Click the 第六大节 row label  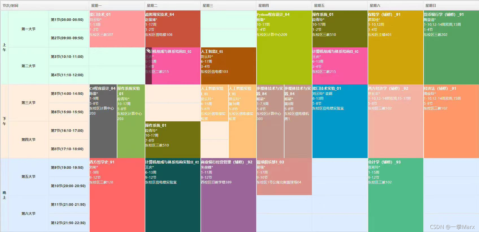[29, 214]
